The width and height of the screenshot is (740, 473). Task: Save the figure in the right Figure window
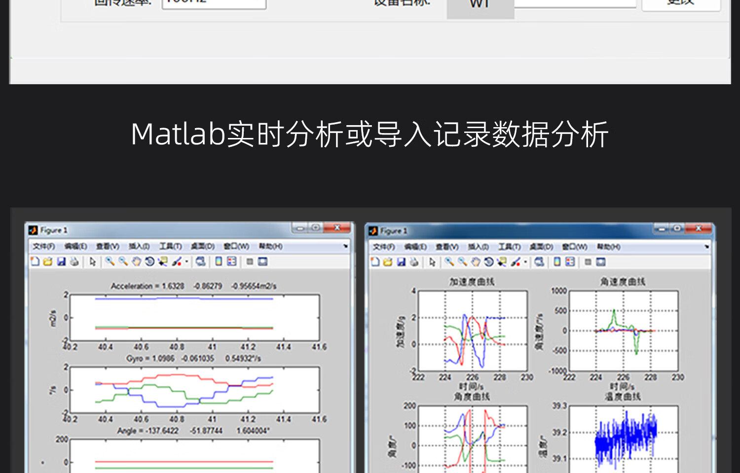(x=401, y=262)
